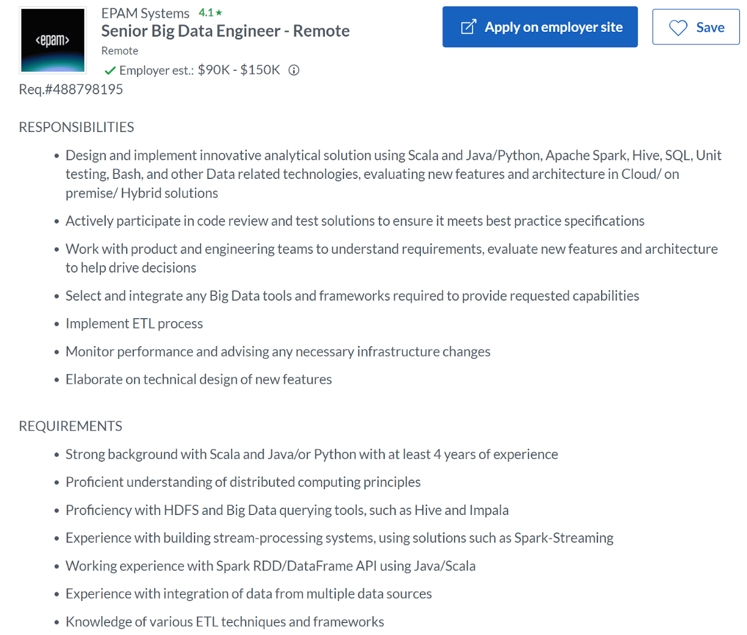The image size is (747, 635).
Task: Toggle Save to favorite this job
Action: (x=695, y=27)
